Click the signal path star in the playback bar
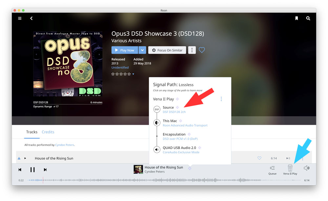Image resolution: width=328 pixels, height=201 pixels. coord(190,168)
